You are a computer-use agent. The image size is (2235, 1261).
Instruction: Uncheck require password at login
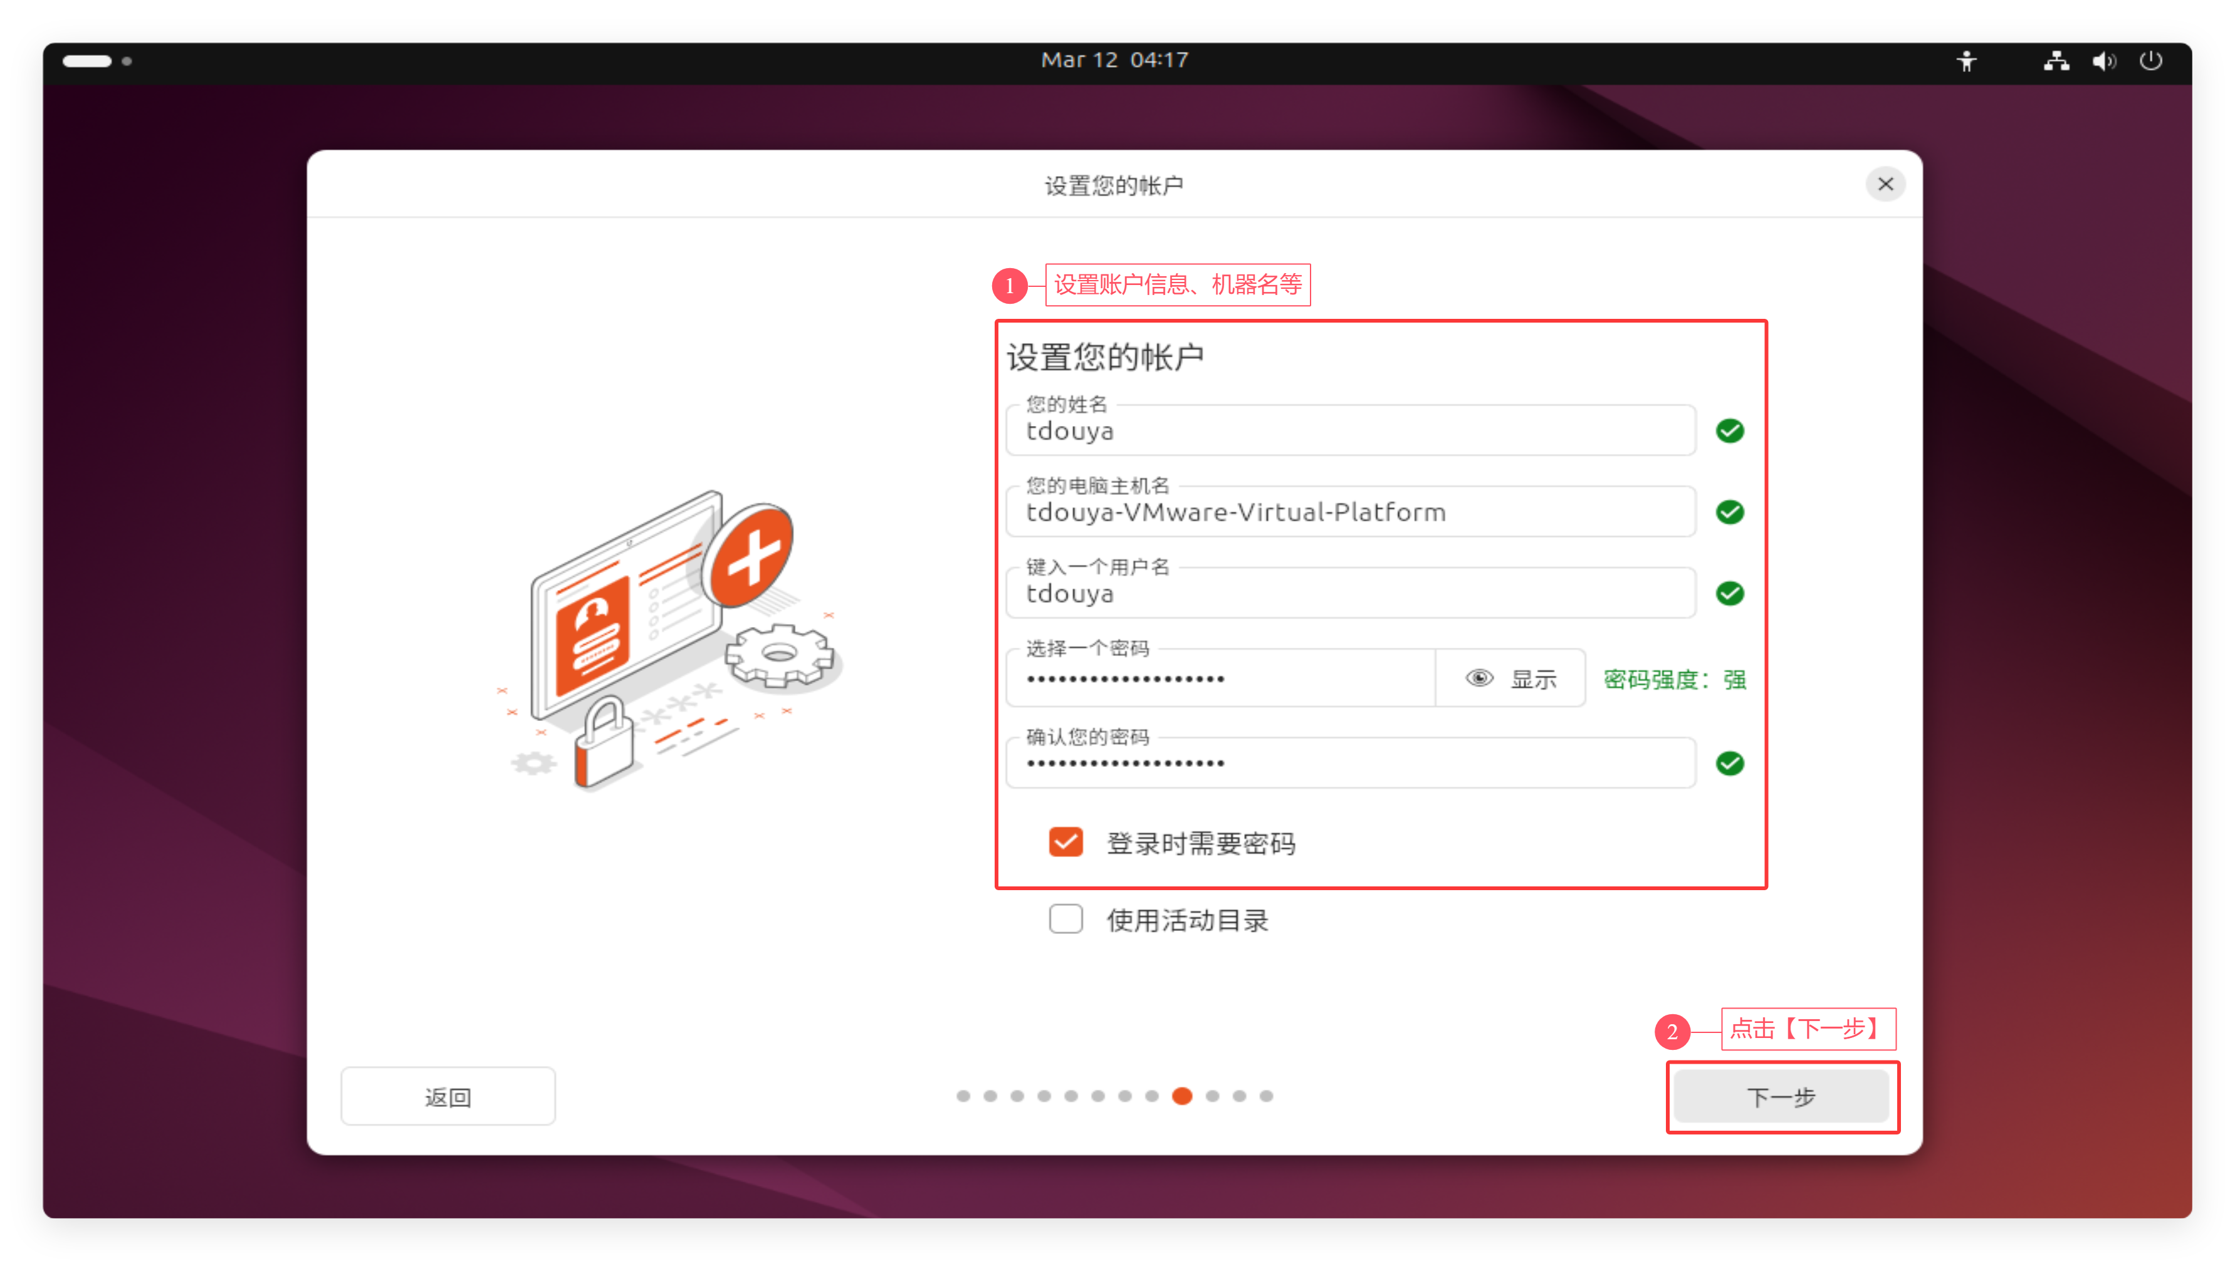tap(1065, 842)
